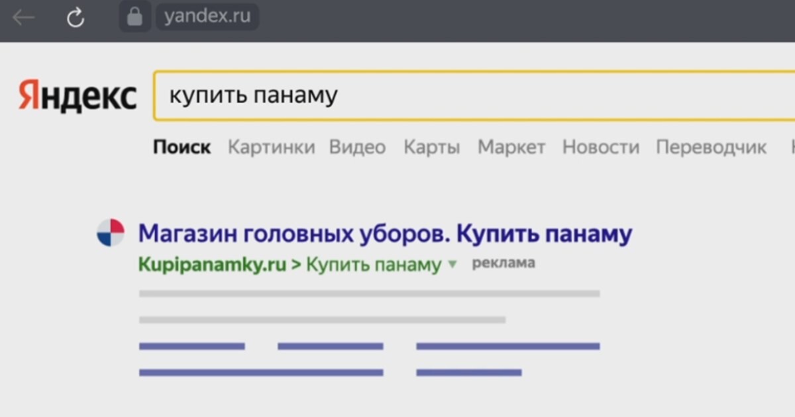Go to the Карты tab
Screen dimensions: 795x417
point(431,147)
